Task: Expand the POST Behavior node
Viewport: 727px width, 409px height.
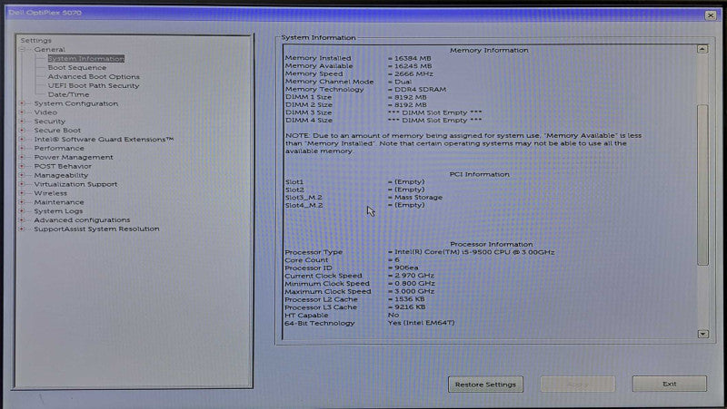Action: pyautogui.click(x=22, y=166)
